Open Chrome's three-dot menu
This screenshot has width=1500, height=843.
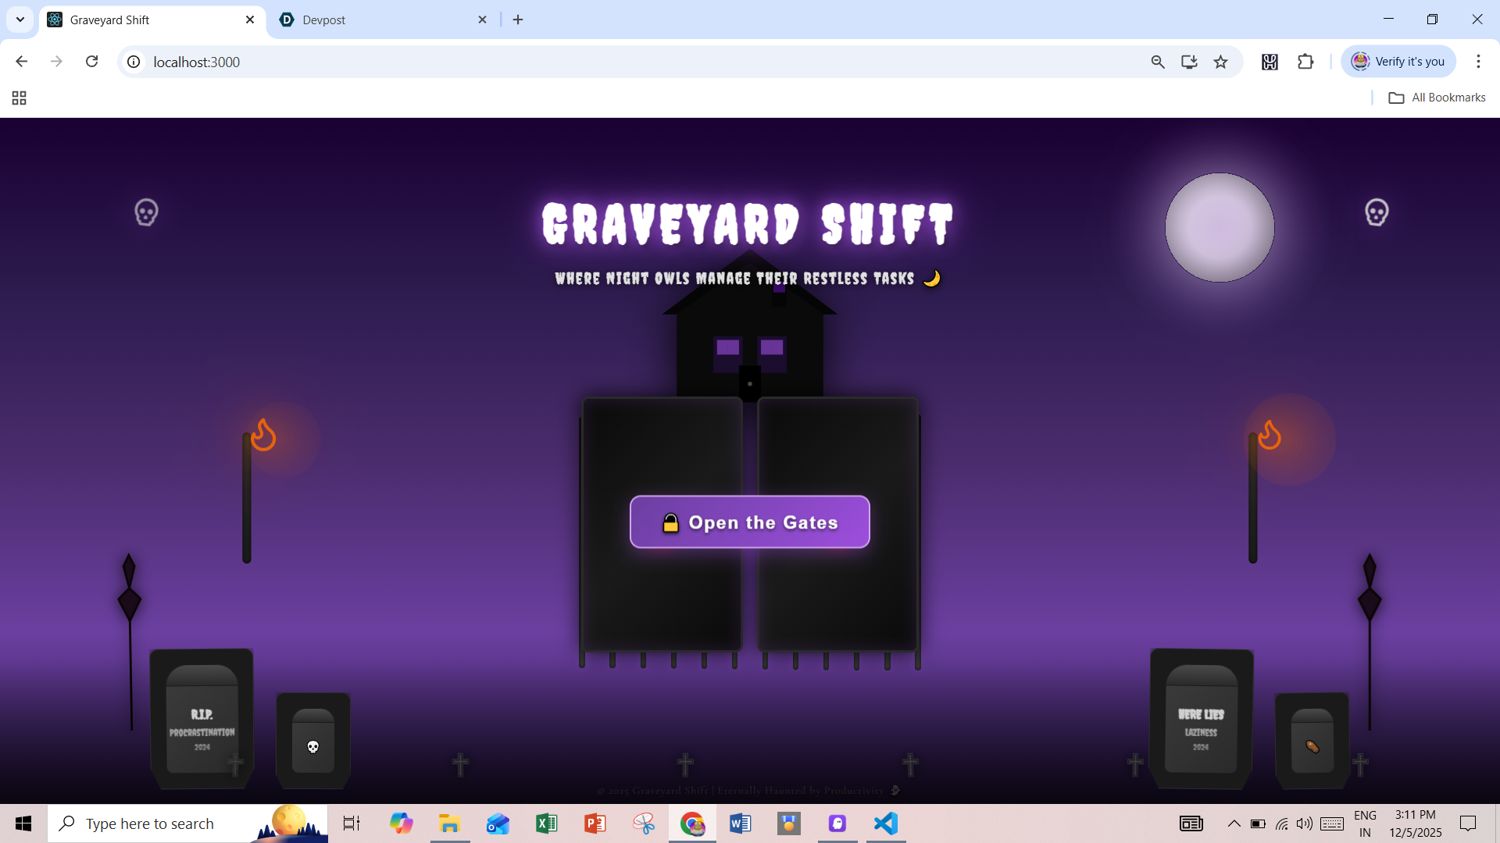[1478, 62]
